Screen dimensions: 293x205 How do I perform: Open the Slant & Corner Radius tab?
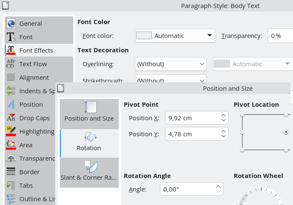click(89, 172)
